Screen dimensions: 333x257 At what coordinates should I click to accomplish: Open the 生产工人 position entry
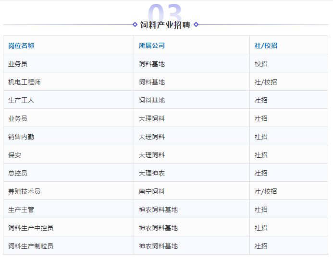(21, 100)
